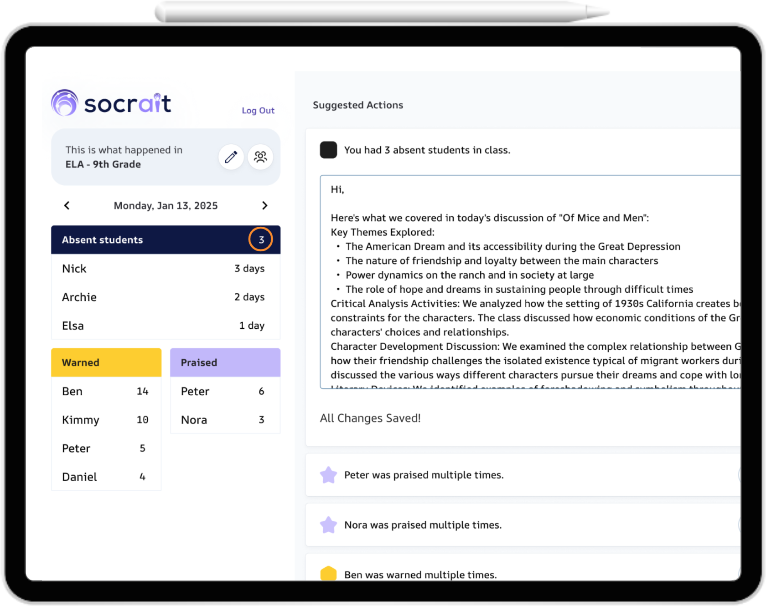
Task: Click the Log Out link
Action: pyautogui.click(x=258, y=110)
